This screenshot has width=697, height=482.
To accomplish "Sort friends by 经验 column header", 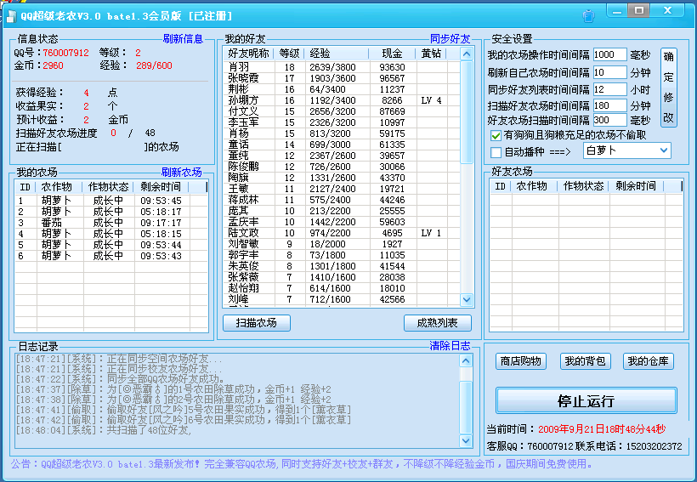I will point(337,54).
